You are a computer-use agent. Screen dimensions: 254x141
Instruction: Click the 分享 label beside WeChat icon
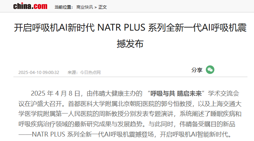[x=197, y=70]
